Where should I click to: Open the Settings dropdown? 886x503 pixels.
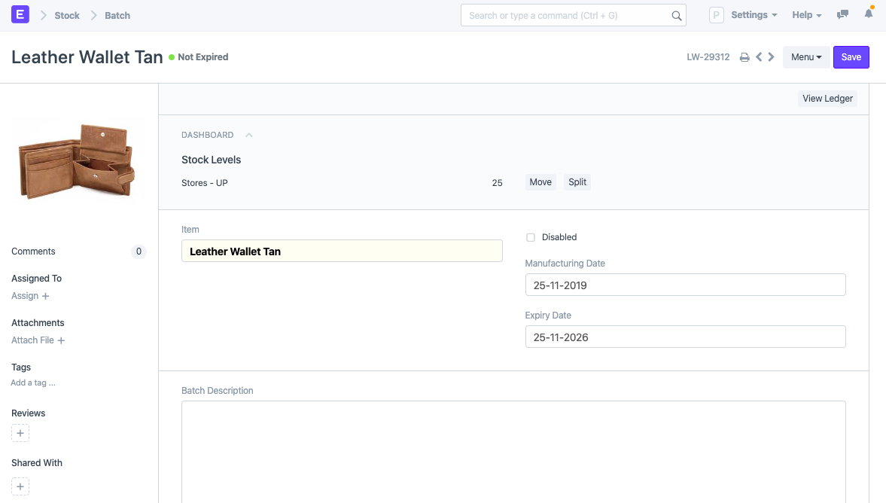pos(754,15)
